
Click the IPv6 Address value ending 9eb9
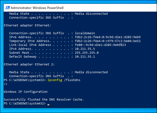pos(108,37)
